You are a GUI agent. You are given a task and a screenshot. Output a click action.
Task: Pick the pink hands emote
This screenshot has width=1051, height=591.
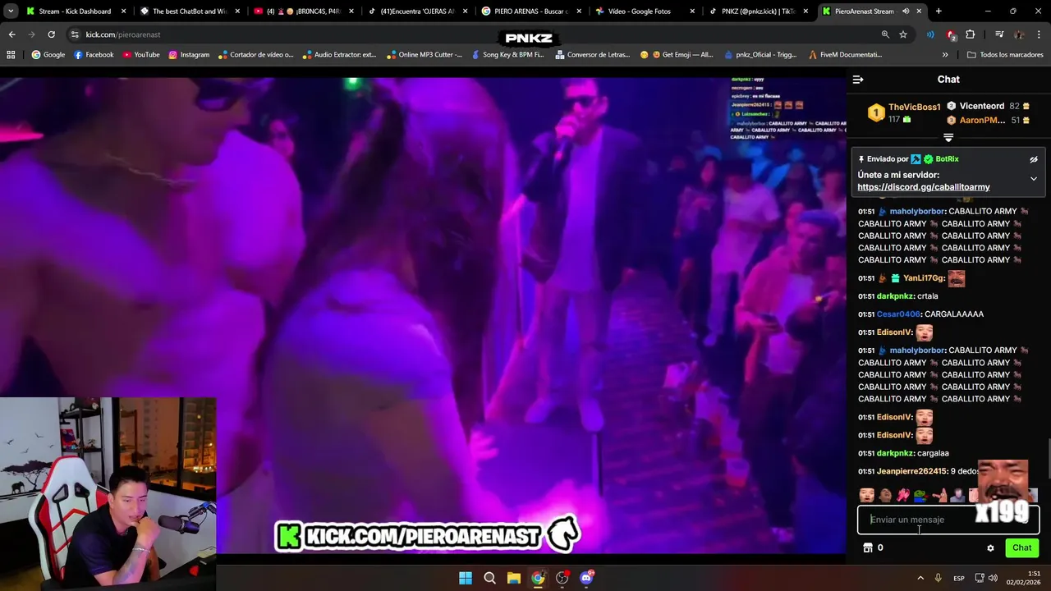pos(903,495)
